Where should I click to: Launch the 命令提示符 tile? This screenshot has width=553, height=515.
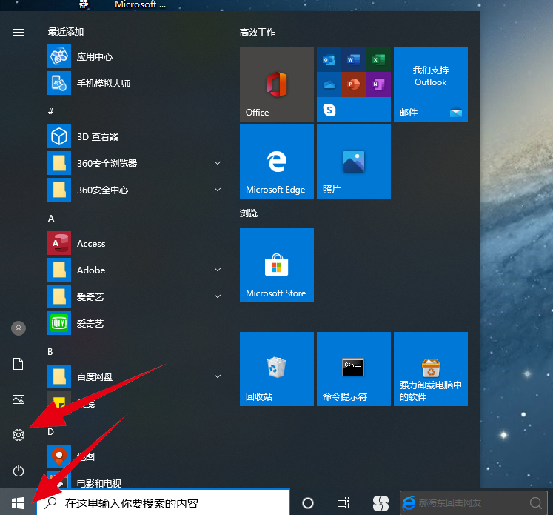(x=354, y=369)
